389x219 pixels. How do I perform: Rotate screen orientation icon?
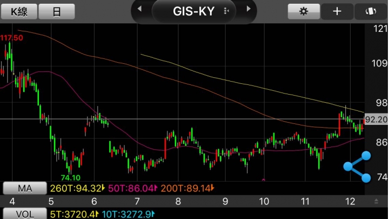pyautogui.click(x=371, y=11)
